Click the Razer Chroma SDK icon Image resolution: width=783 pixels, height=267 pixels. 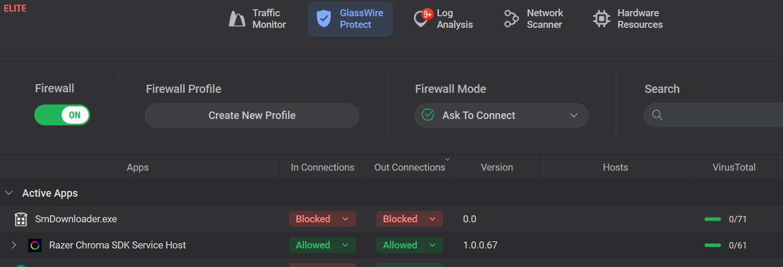(x=35, y=246)
